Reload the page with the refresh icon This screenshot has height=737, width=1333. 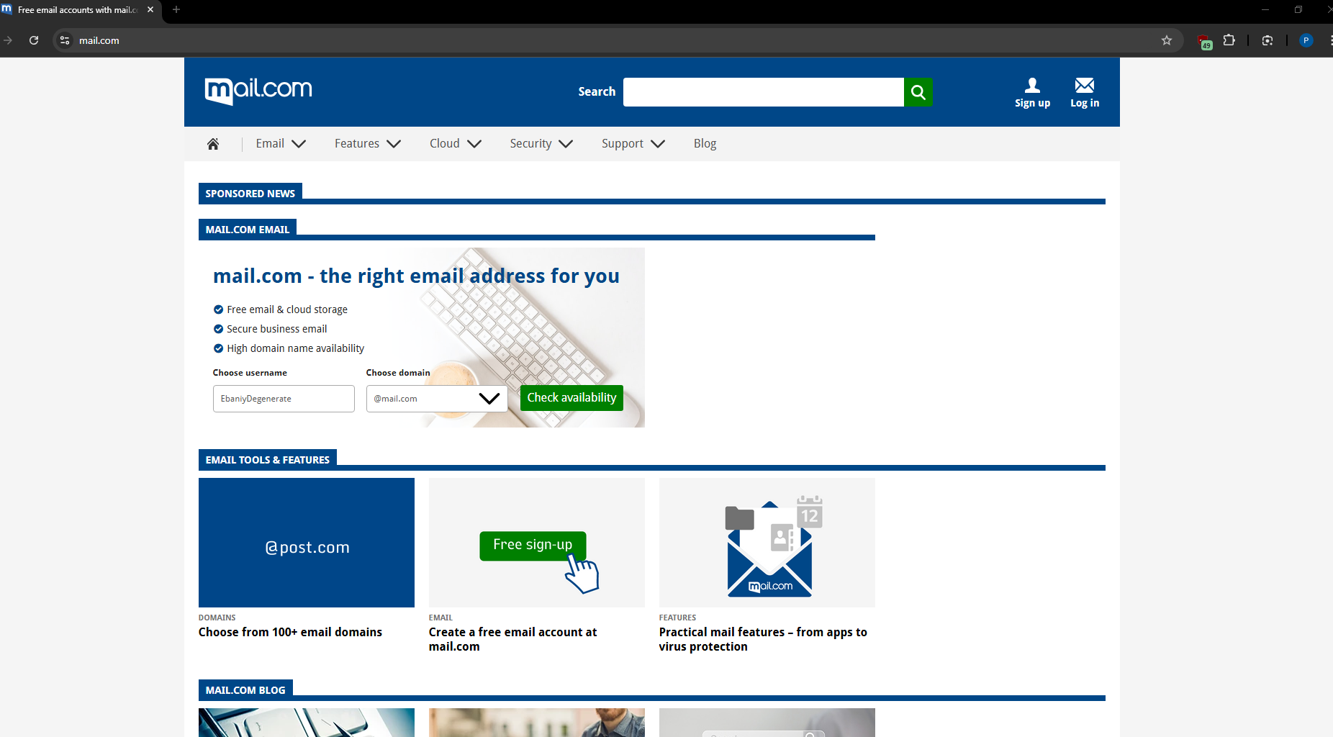click(x=34, y=40)
